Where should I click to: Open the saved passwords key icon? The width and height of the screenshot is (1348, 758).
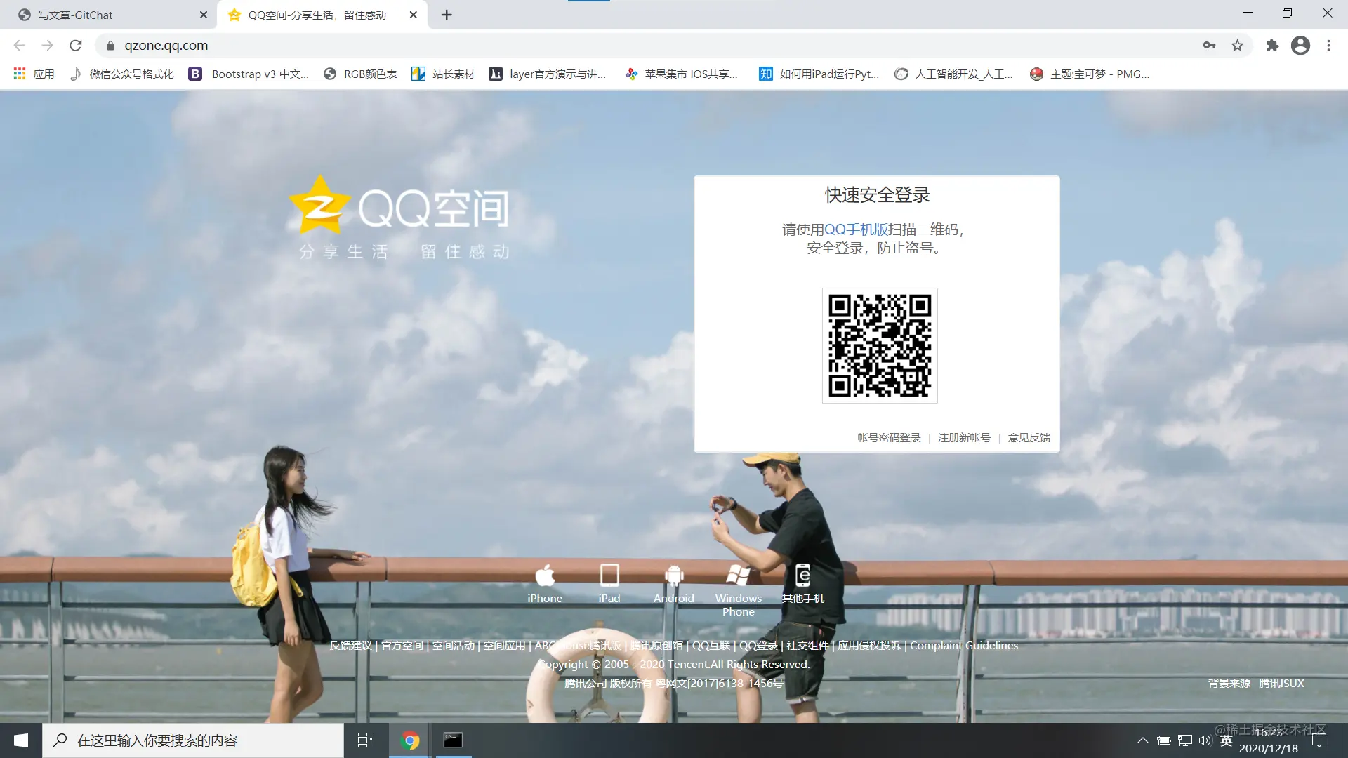1209,46
